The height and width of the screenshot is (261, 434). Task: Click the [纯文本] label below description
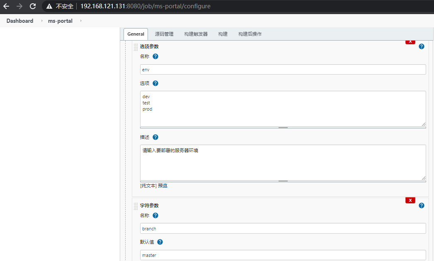148,186
